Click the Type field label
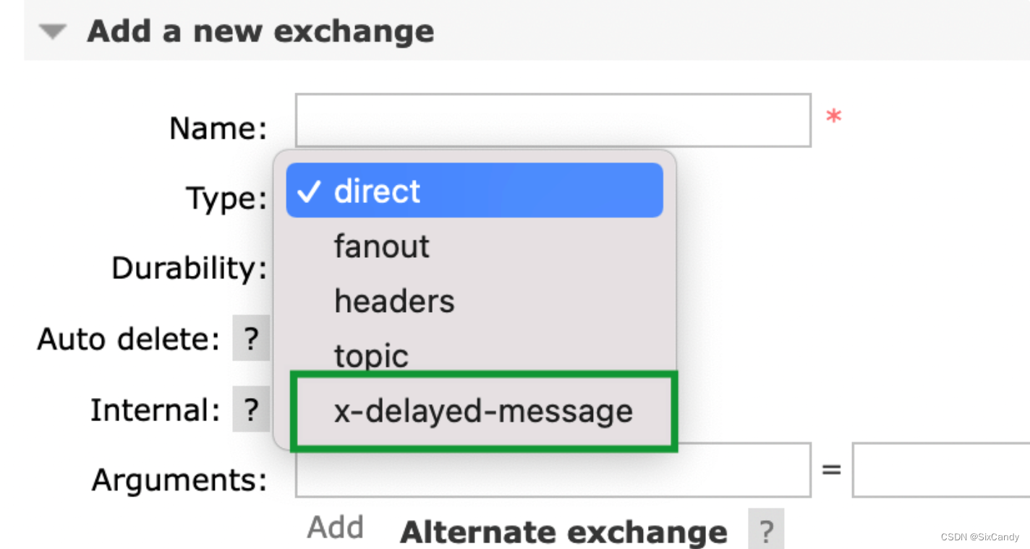Image resolution: width=1030 pixels, height=549 pixels. 226,198
